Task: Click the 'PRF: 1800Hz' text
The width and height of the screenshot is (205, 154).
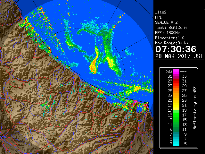Action: (x=167, y=33)
